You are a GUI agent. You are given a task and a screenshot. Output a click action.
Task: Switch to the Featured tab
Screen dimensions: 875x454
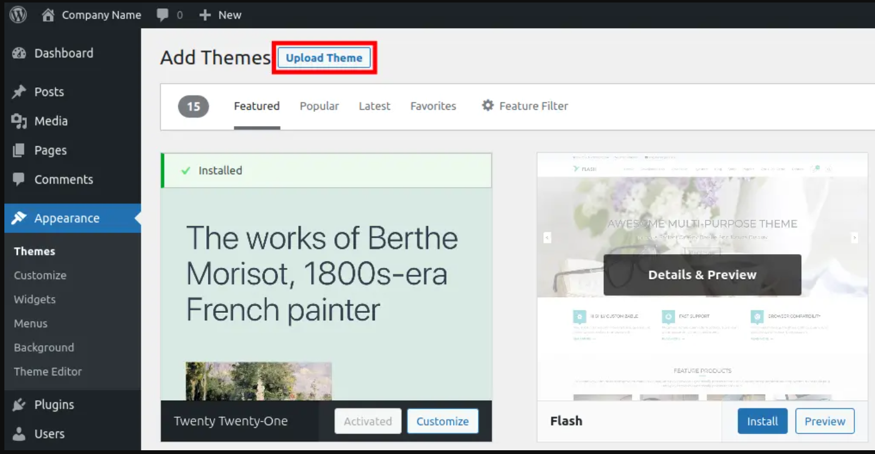pyautogui.click(x=257, y=106)
